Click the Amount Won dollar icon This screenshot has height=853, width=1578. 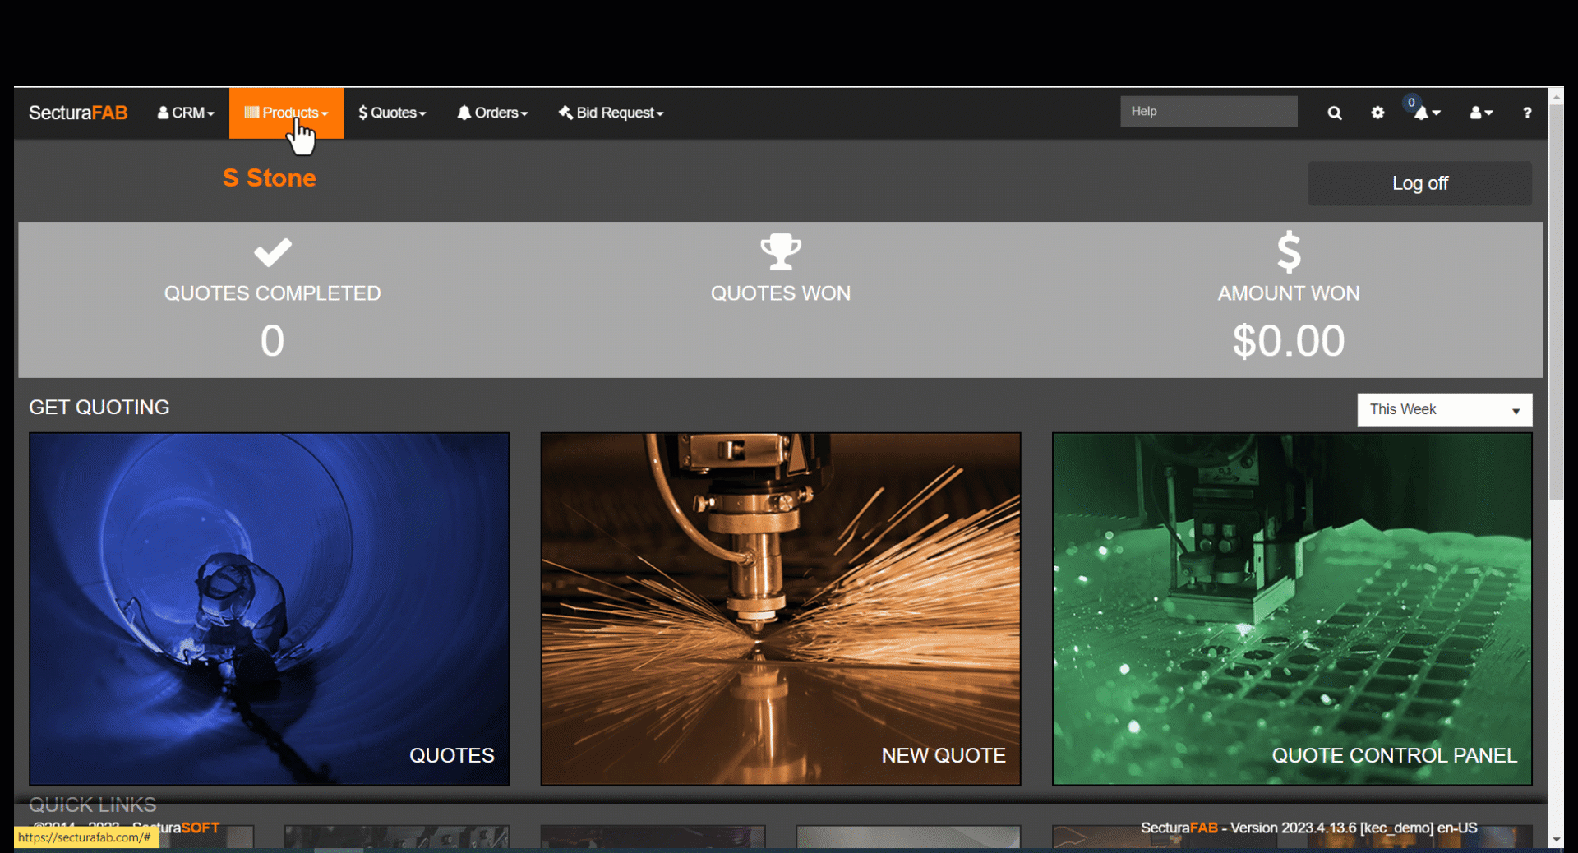(1288, 251)
